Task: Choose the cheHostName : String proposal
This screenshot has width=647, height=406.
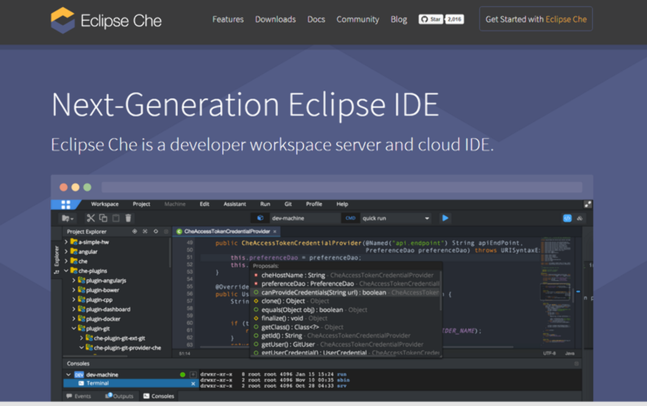Action: 347,275
